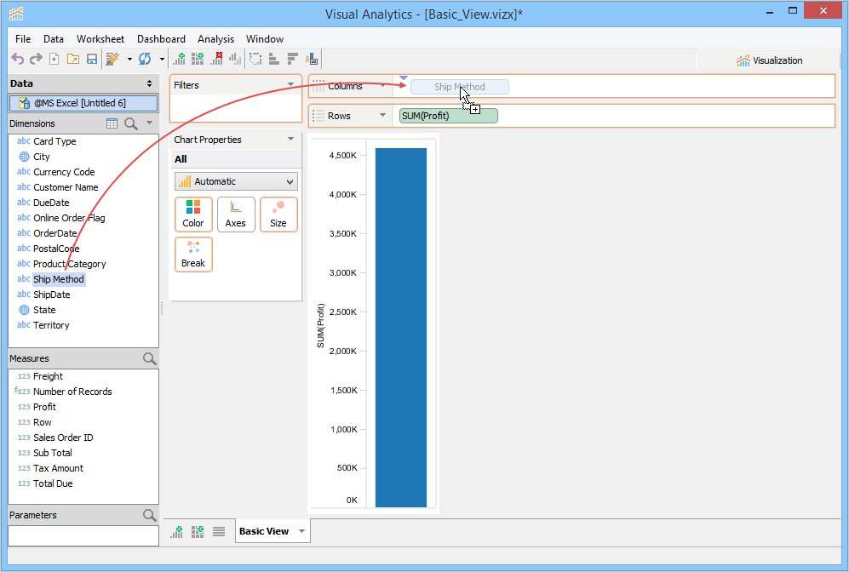
Task: Click the new dashboard icon near Basic View tab
Action: (198, 531)
